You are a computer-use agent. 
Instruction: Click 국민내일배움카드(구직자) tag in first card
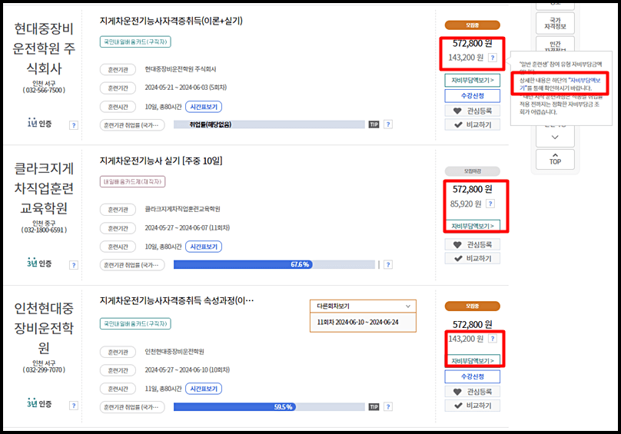click(x=135, y=42)
